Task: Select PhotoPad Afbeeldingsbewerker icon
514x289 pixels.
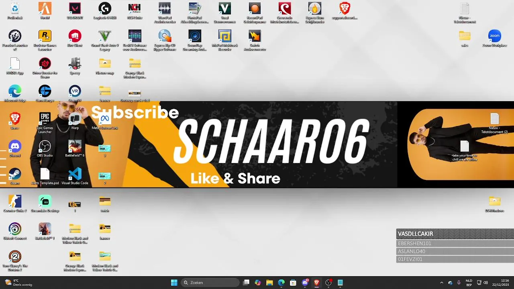Action: coord(195,12)
